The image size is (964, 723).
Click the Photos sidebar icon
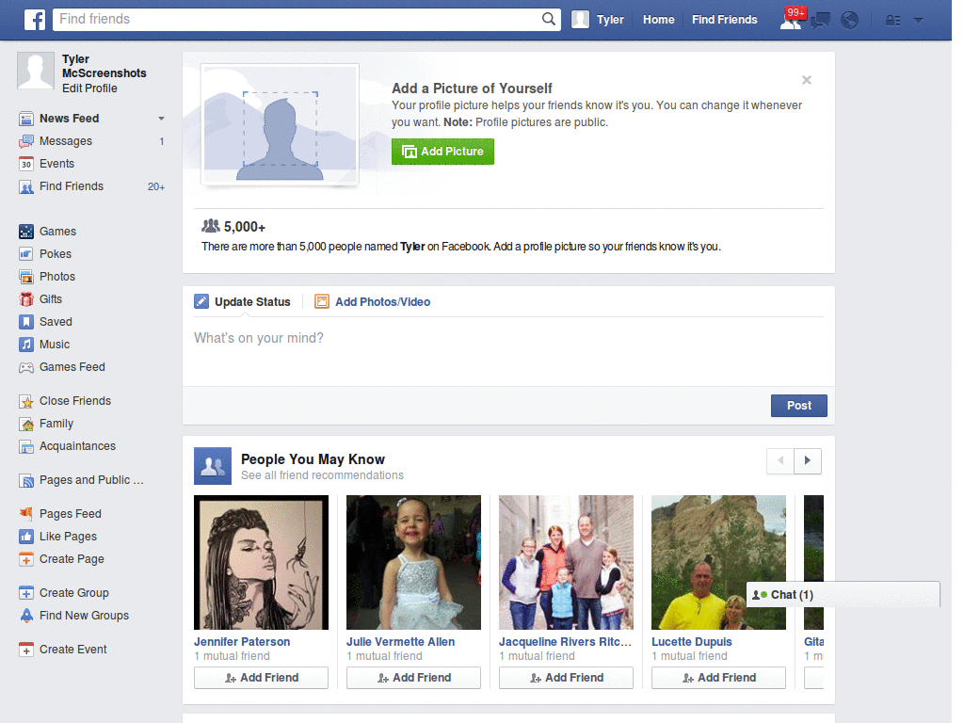click(25, 278)
